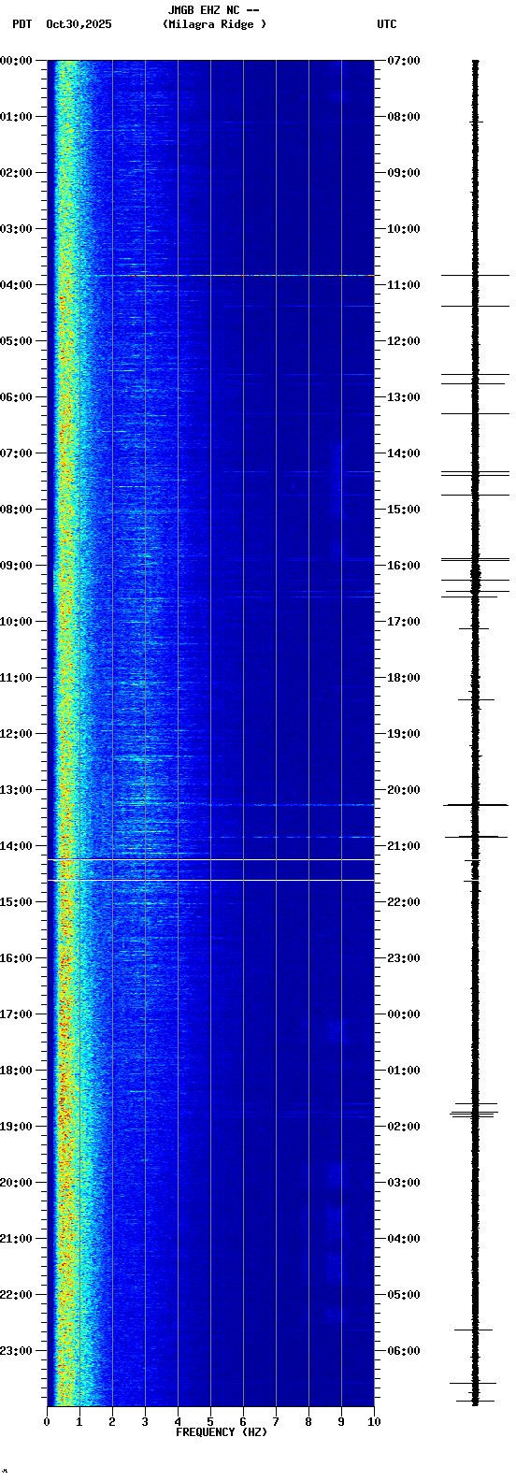516x1481 pixels.
Task: Click the '5' tick on the frequency axis
Action: 210,1422
